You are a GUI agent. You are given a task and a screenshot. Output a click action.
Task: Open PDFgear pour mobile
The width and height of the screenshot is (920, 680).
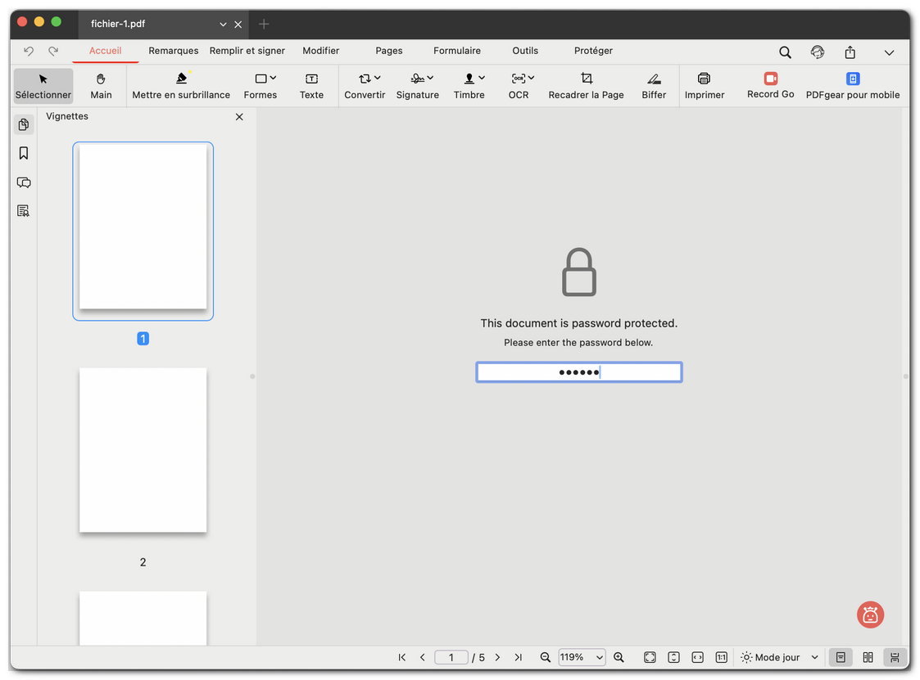[x=853, y=85]
